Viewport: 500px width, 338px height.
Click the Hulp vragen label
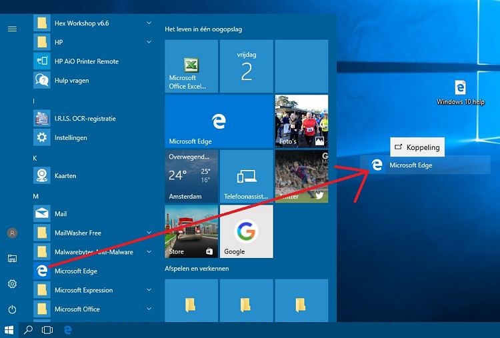pos(72,81)
